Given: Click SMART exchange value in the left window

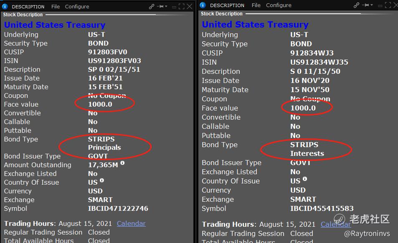Looking at the screenshot, I should (x=100, y=200).
